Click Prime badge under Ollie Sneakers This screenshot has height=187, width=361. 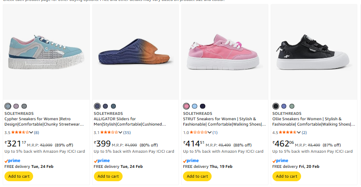click(280, 161)
